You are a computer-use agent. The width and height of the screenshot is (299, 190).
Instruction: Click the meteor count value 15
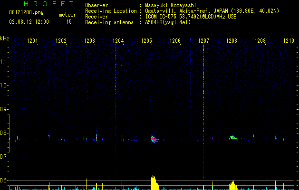pyautogui.click(x=69, y=22)
